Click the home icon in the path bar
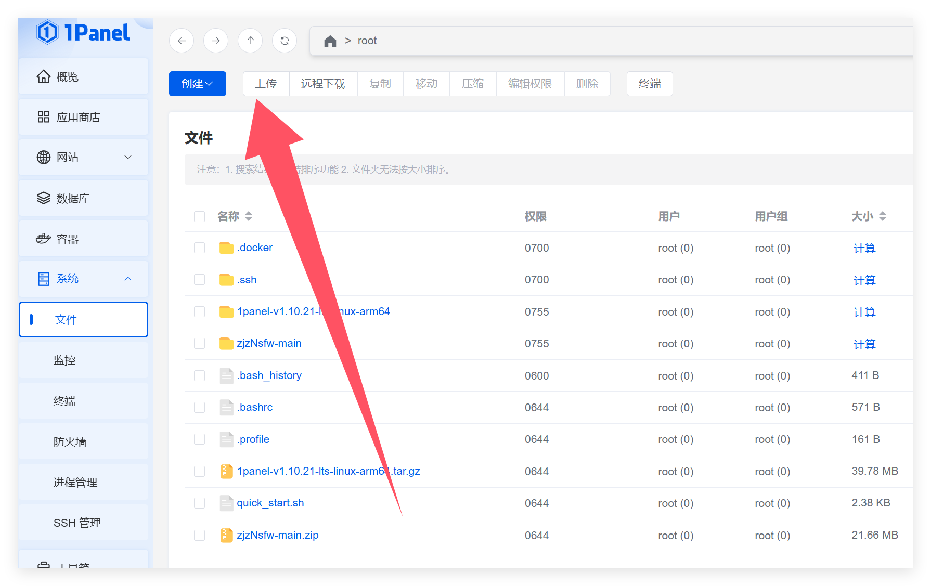 (x=330, y=41)
